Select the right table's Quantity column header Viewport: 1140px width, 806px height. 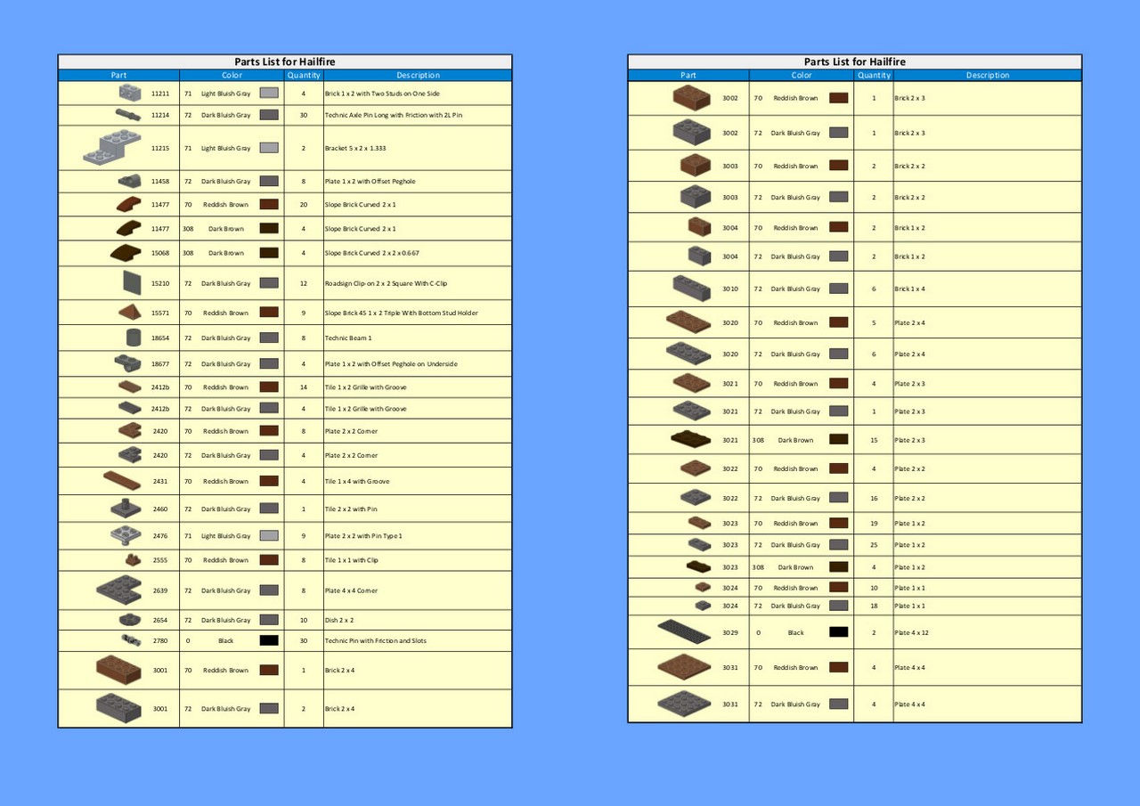click(873, 75)
